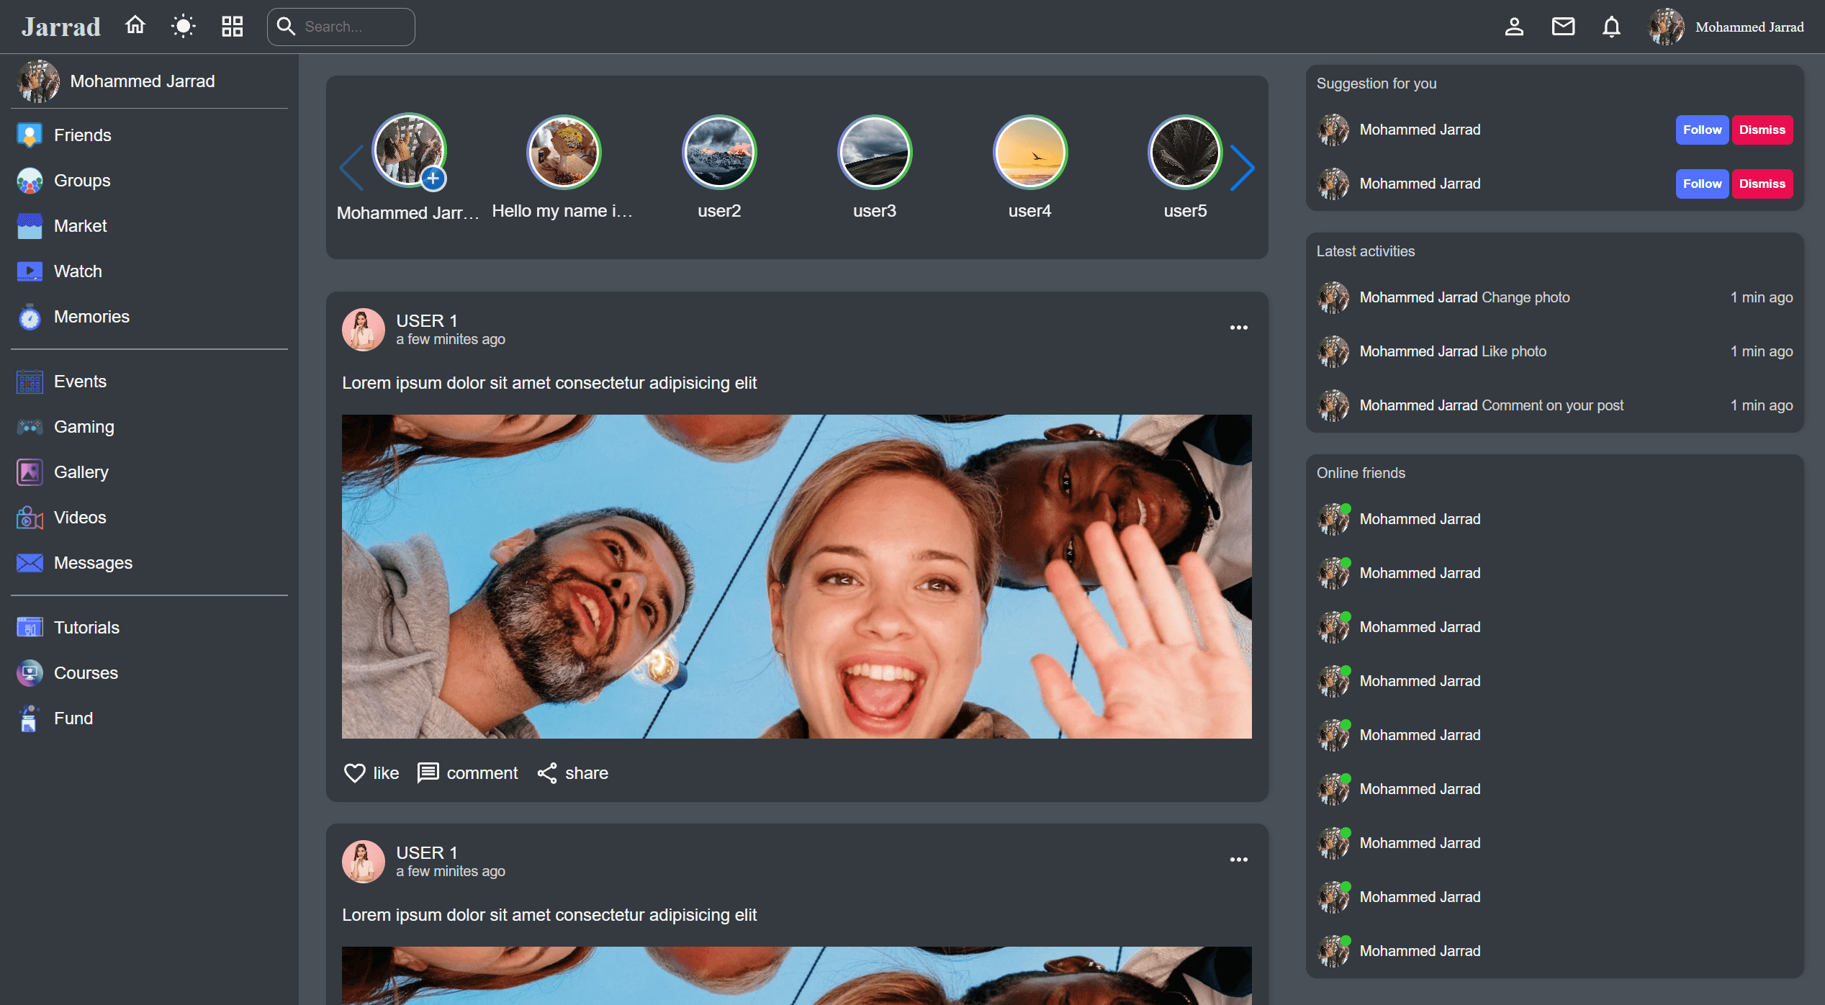Follow the first suggested Mohammed Jarrad
1825x1005 pixels.
pos(1702,130)
